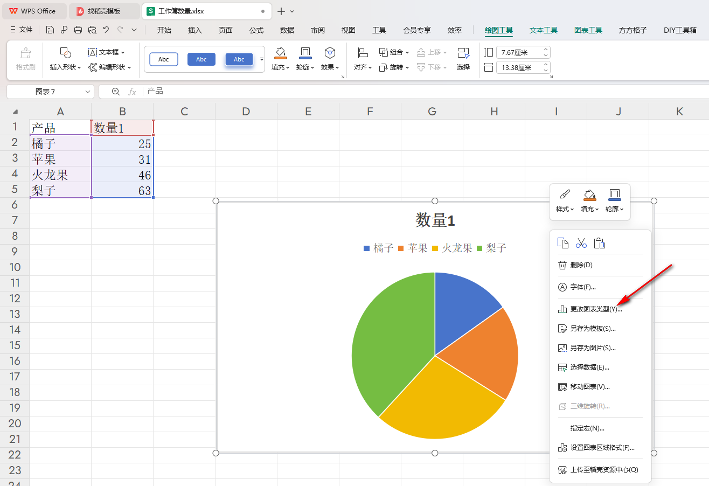Choose 选择数据(E) in context menu
709x486 pixels.
(x=600, y=367)
